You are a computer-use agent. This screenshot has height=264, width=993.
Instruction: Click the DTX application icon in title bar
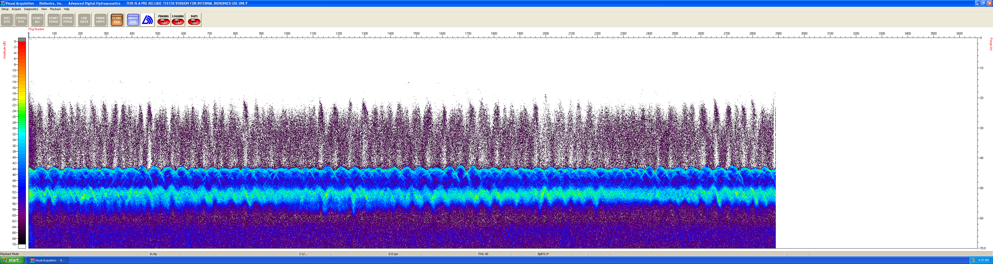point(3,3)
